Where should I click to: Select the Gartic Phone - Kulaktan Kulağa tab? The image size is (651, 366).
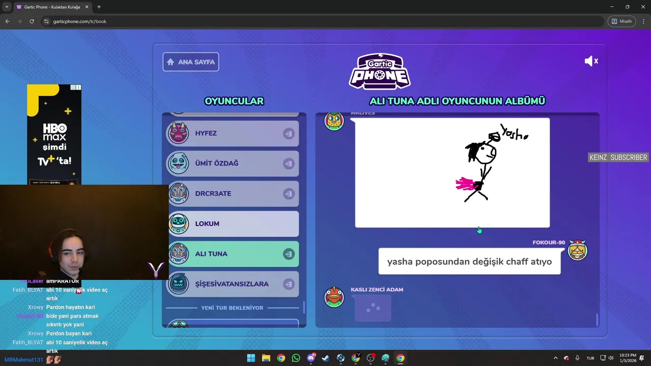pyautogui.click(x=52, y=7)
